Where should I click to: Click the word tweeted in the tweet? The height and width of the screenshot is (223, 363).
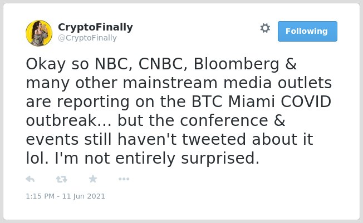point(214,139)
